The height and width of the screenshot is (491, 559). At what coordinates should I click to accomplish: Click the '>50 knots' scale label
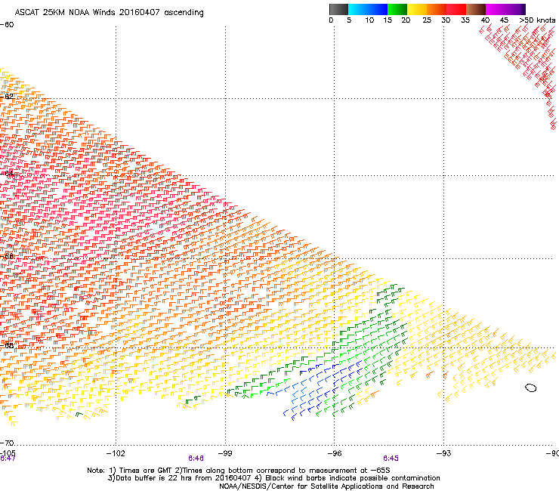tap(537, 20)
